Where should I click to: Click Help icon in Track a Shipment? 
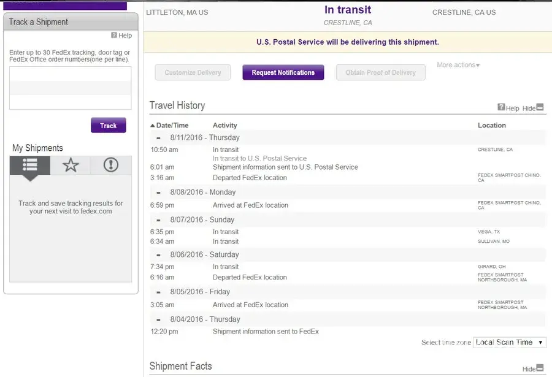pyautogui.click(x=114, y=36)
